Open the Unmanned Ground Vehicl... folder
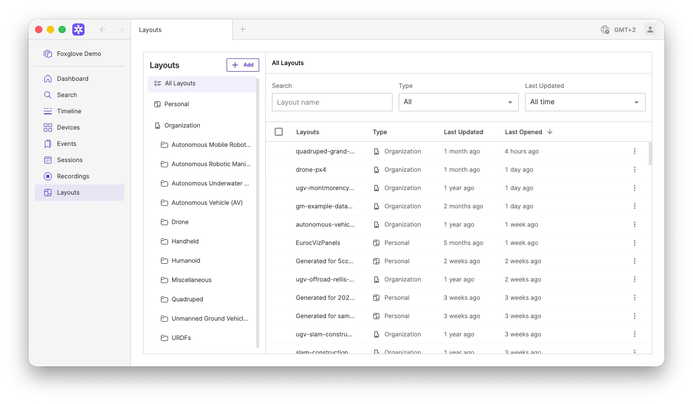The height and width of the screenshot is (404, 693). [206, 319]
